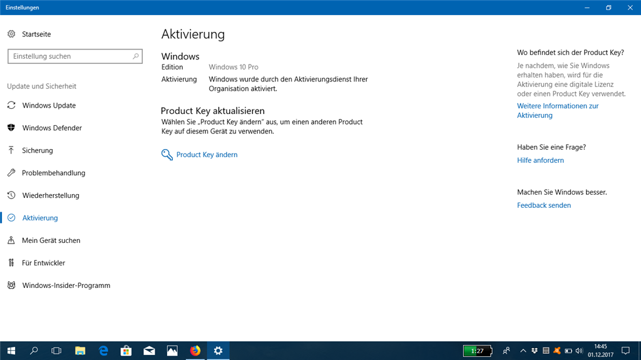Open Task View on the taskbar
641x360 pixels.
[56, 351]
